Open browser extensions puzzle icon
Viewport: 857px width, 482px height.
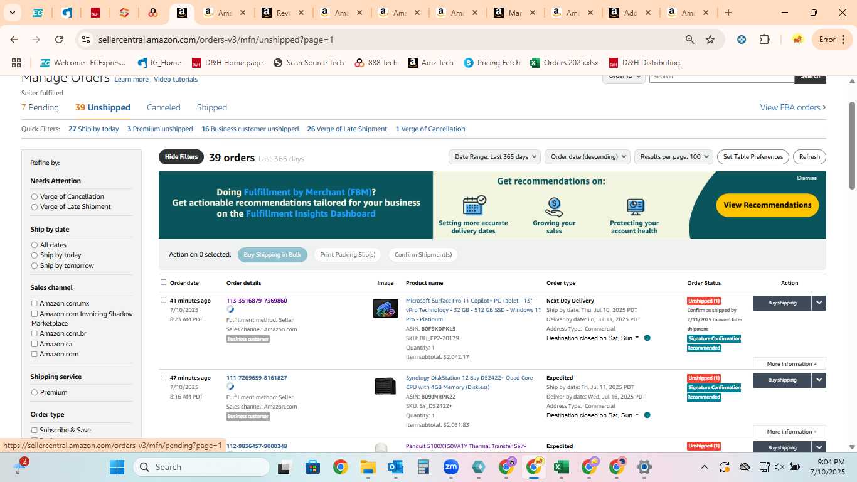tap(764, 40)
